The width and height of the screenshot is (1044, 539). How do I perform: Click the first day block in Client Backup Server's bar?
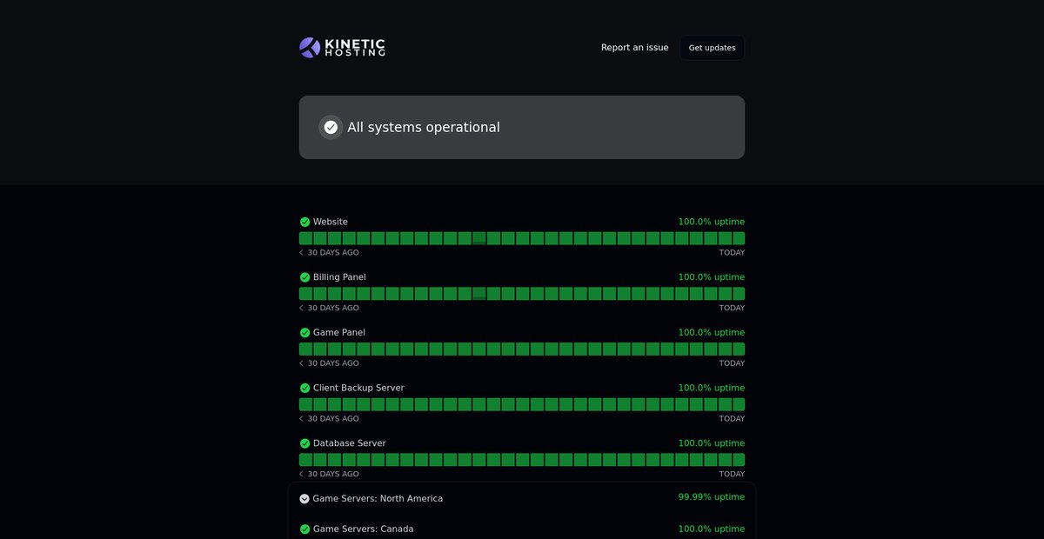[x=305, y=404]
